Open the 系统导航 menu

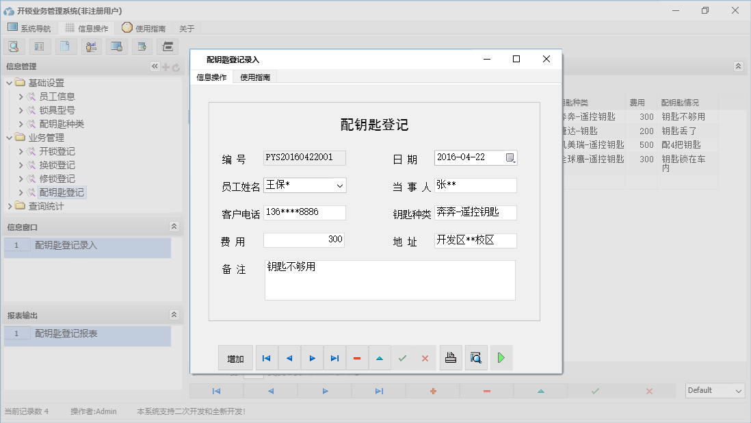29,28
